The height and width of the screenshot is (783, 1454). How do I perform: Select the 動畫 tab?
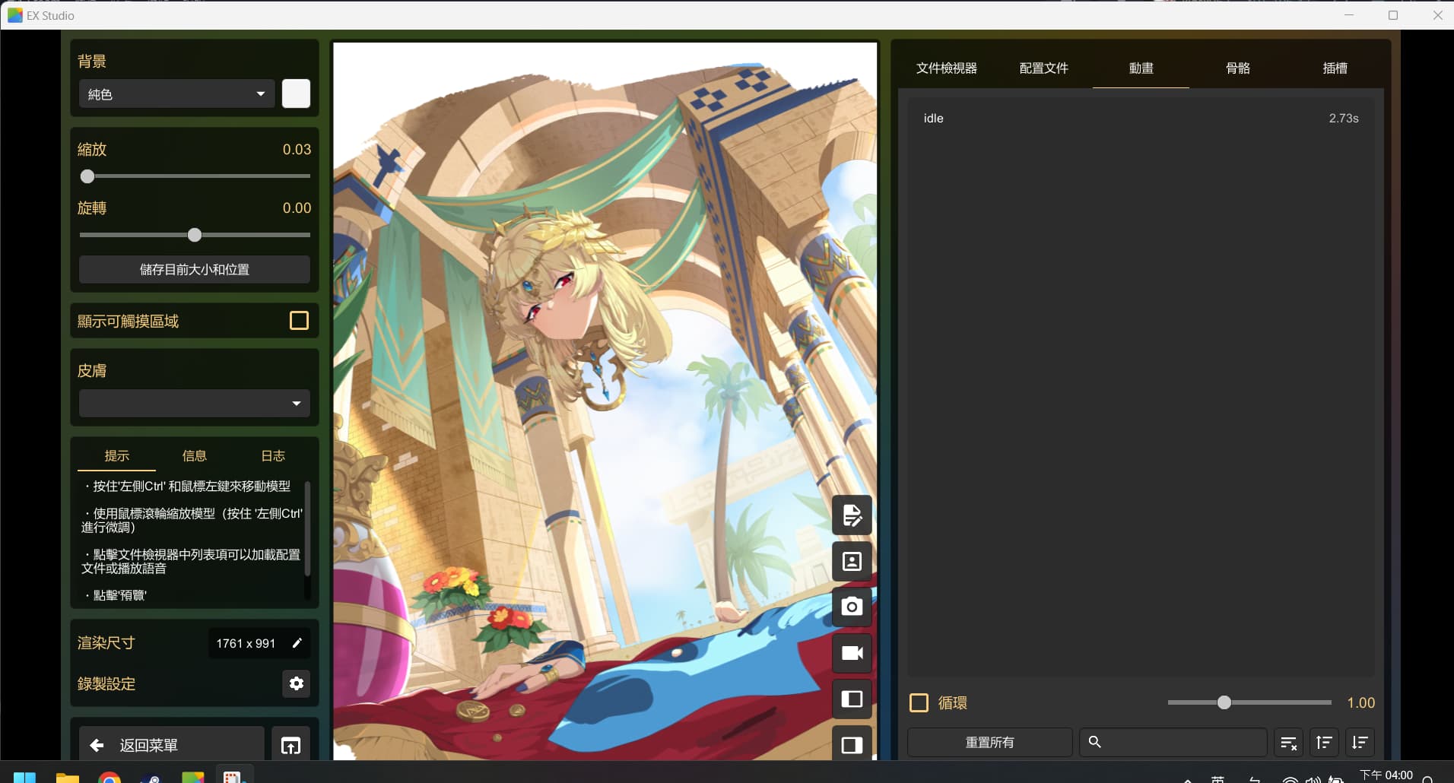coord(1141,68)
